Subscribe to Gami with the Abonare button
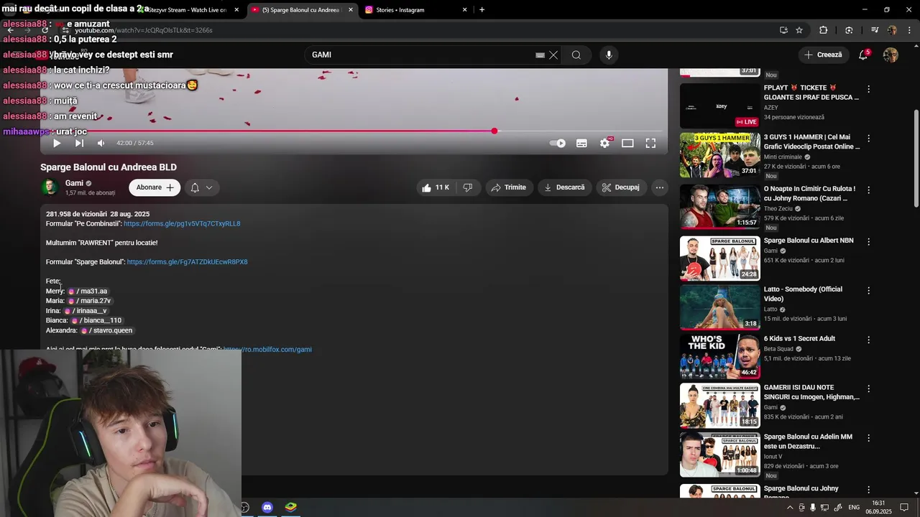The image size is (920, 517). 155,187
